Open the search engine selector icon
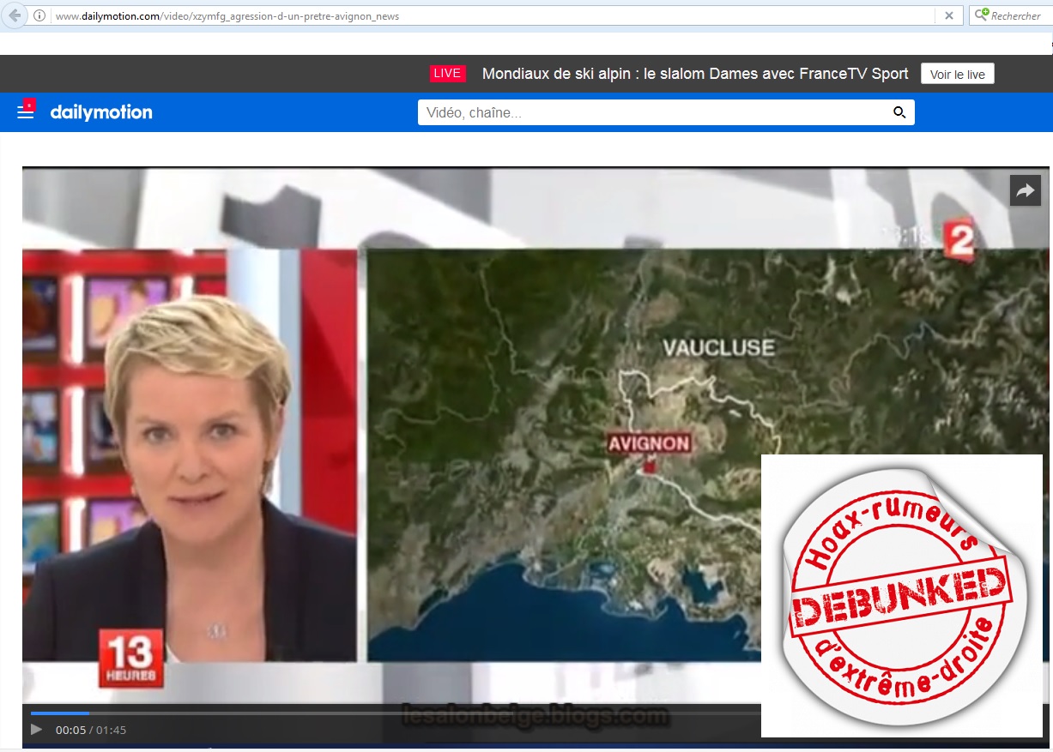 pos(980,15)
